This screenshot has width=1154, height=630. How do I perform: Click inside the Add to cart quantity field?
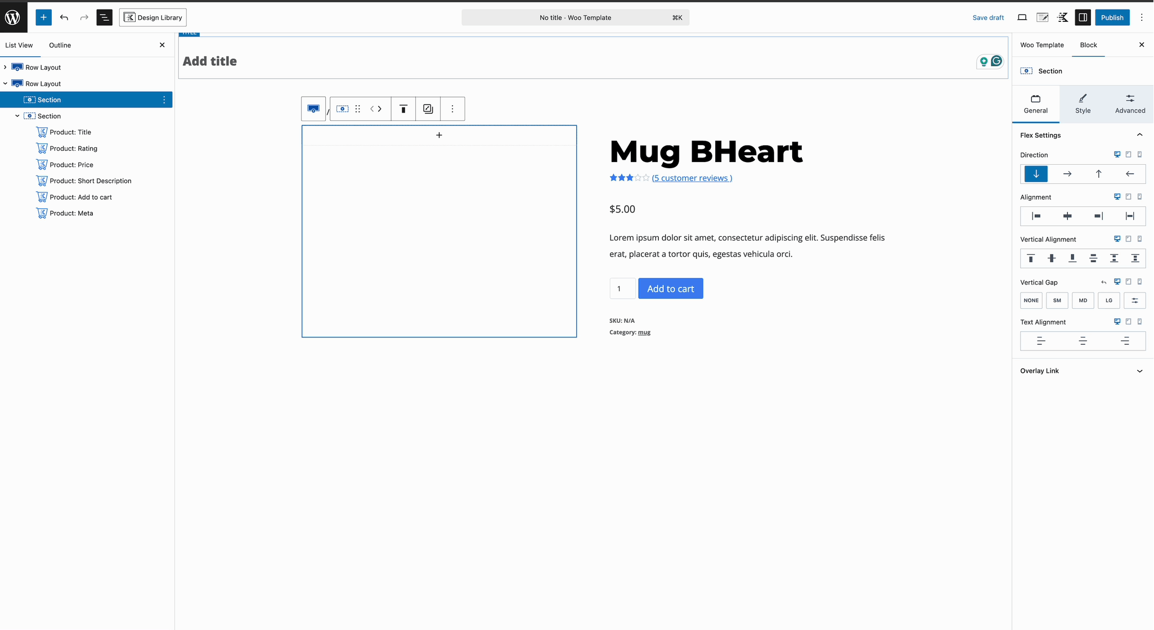click(x=622, y=288)
